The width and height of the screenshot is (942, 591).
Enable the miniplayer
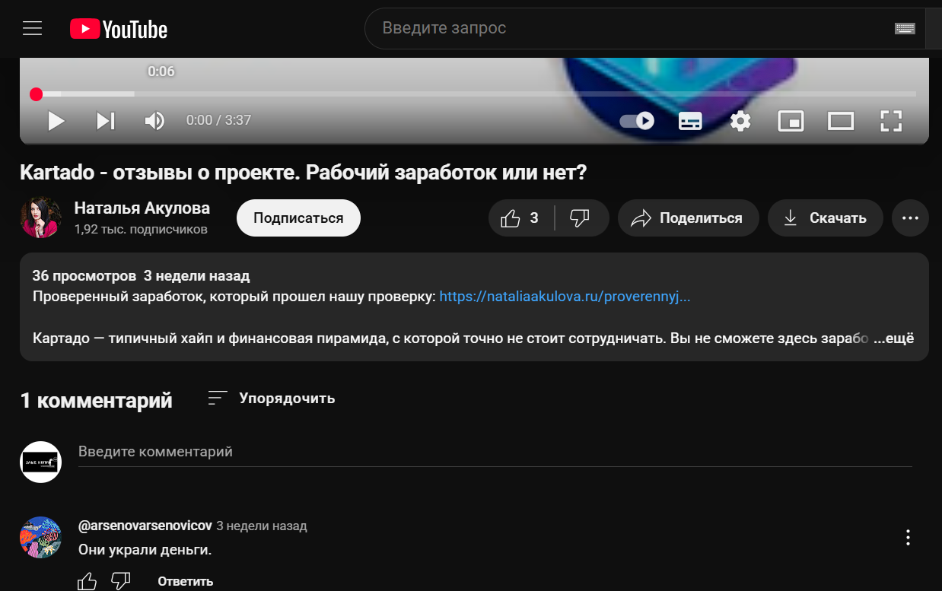(791, 121)
